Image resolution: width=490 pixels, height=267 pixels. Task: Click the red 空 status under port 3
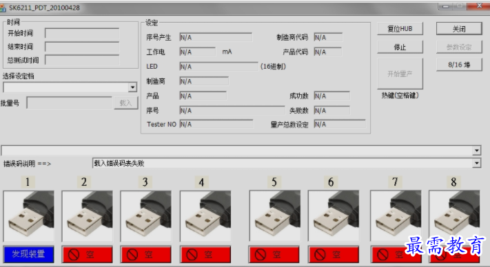[x=146, y=255]
